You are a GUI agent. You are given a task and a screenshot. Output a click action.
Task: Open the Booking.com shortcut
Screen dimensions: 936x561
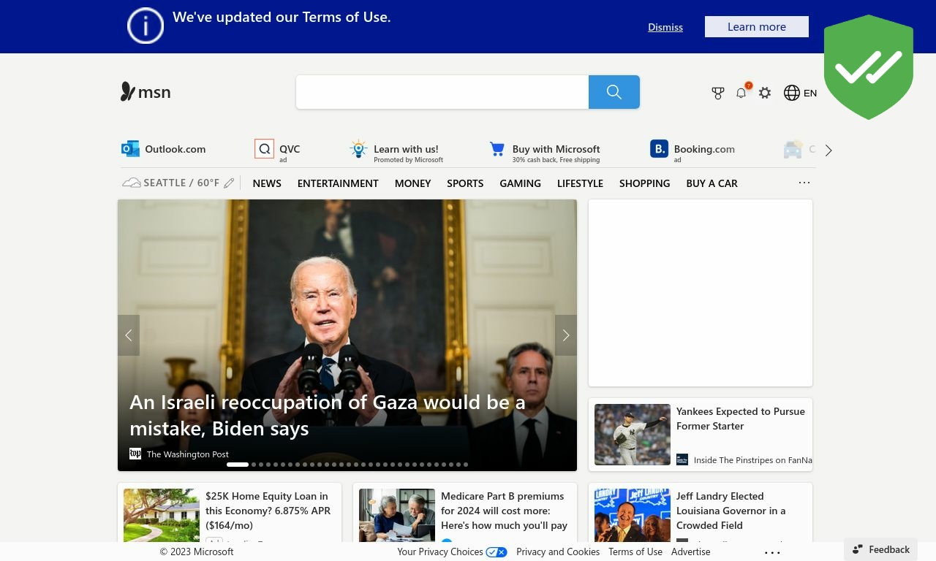[x=692, y=150]
